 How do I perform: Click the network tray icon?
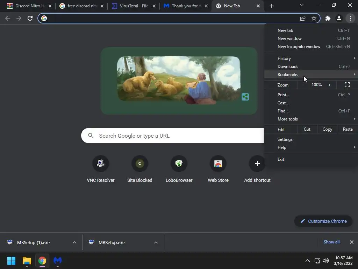[x=317, y=261]
